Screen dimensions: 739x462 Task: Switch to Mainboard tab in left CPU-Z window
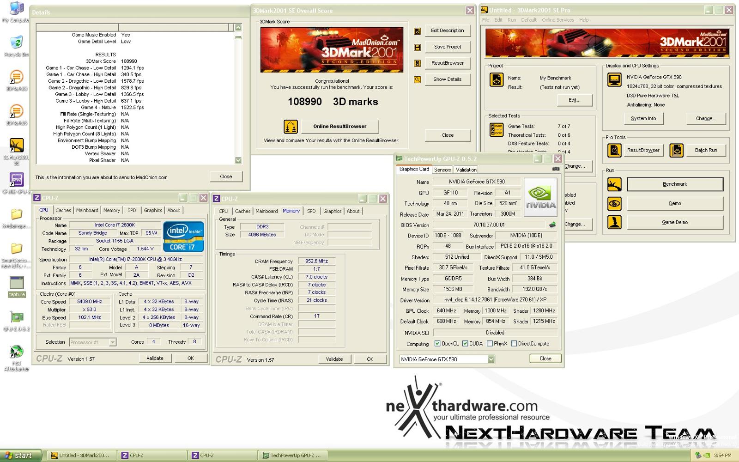pos(87,210)
